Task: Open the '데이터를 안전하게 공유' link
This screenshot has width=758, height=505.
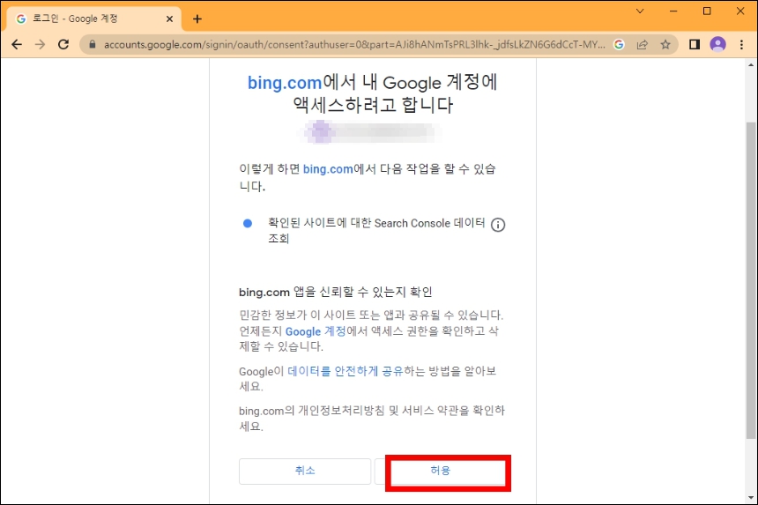Action: point(346,371)
